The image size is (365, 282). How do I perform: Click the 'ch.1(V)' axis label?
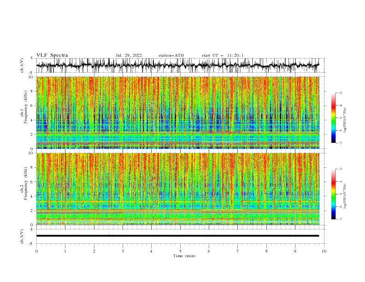tap(22, 65)
